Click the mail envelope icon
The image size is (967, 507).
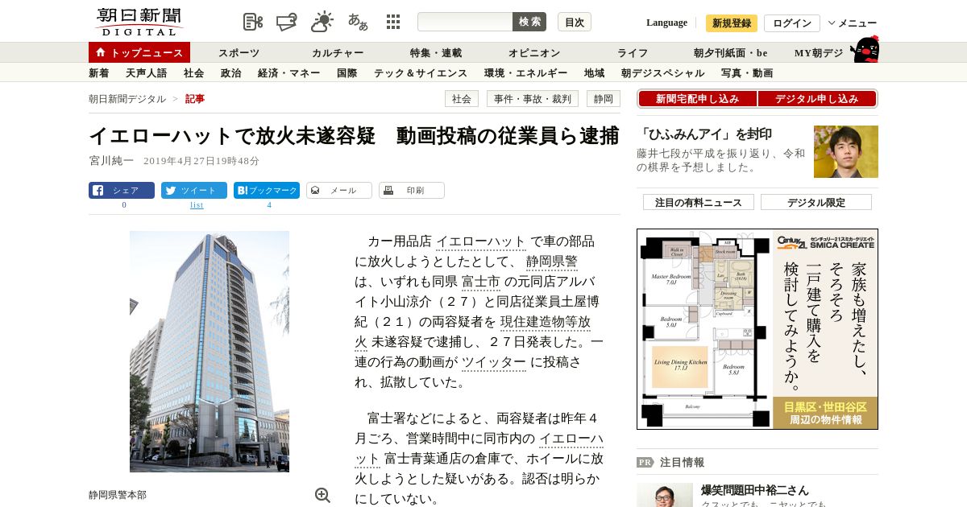316,191
